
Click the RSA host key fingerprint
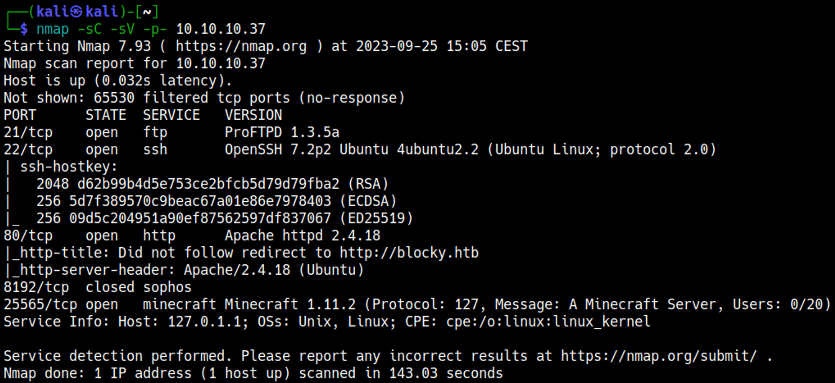tap(208, 184)
